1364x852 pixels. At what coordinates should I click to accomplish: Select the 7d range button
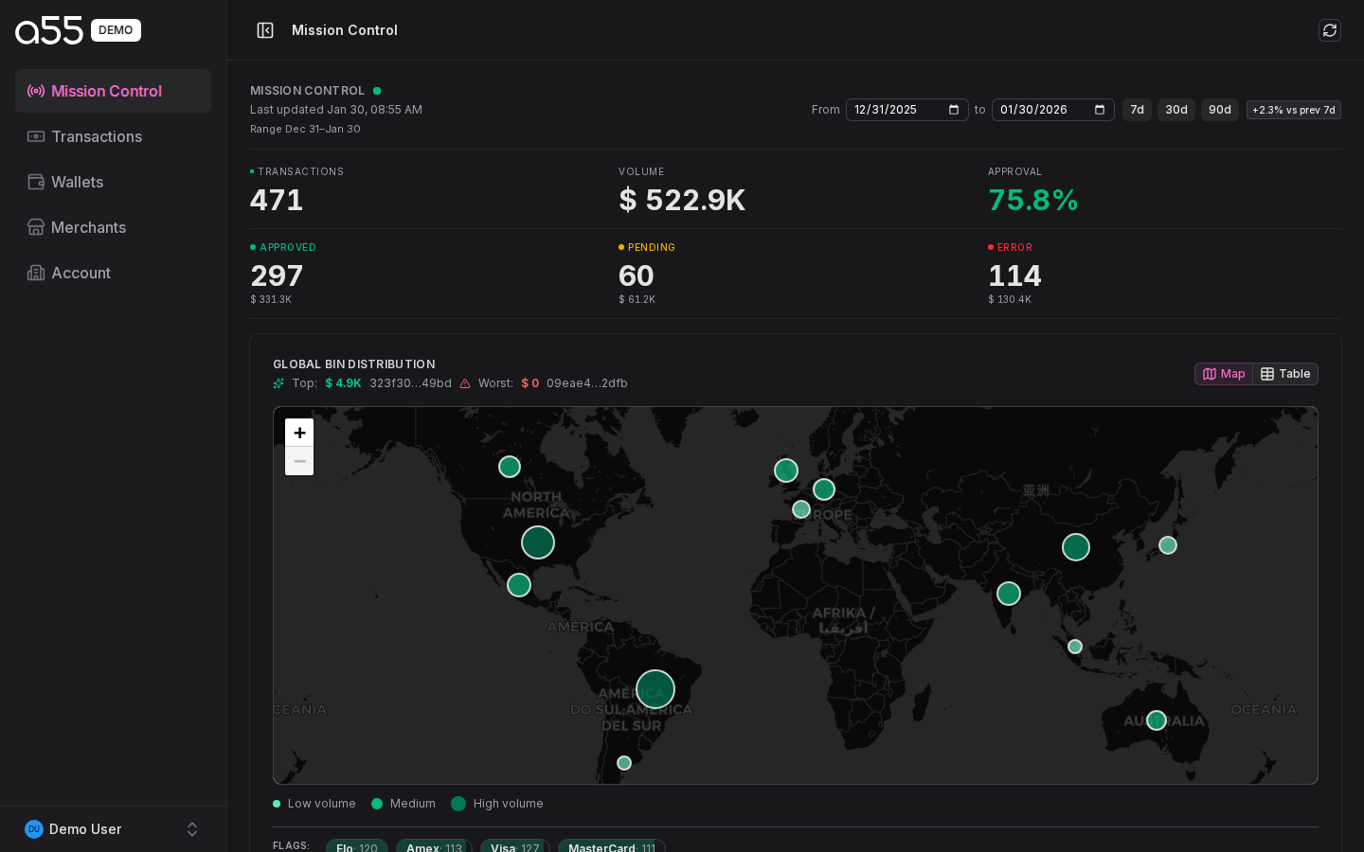1137,110
